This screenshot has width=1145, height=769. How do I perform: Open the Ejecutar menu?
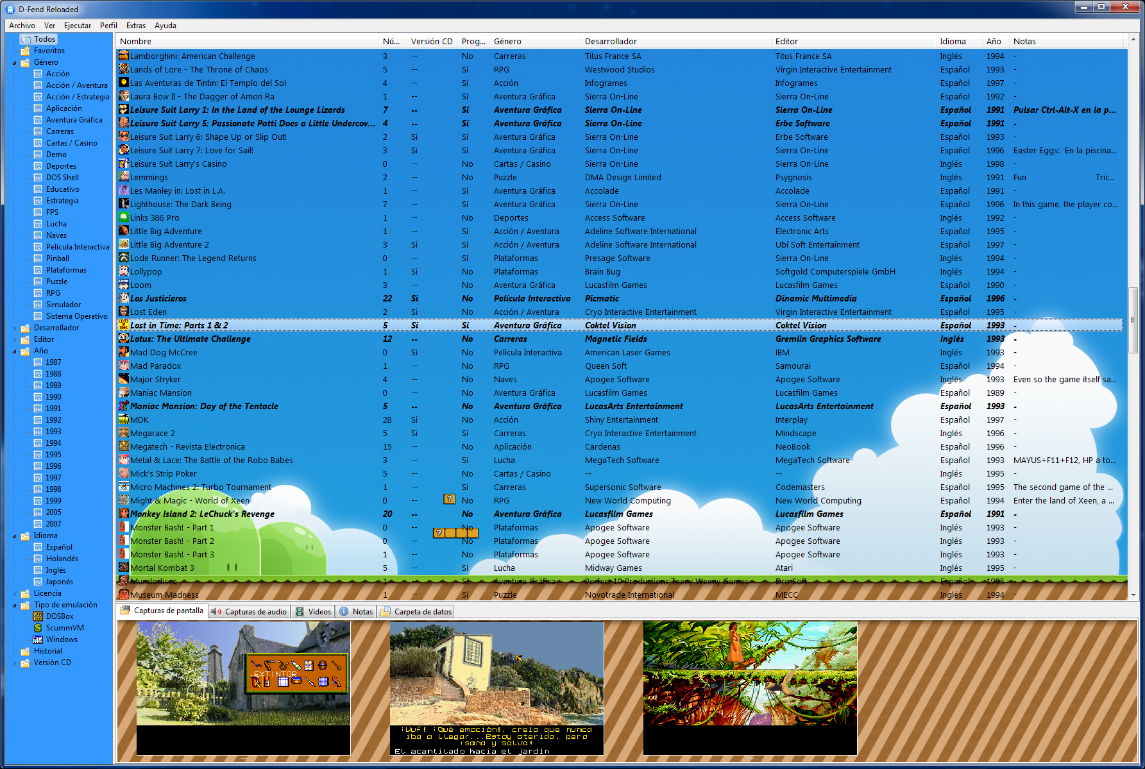[x=78, y=26]
